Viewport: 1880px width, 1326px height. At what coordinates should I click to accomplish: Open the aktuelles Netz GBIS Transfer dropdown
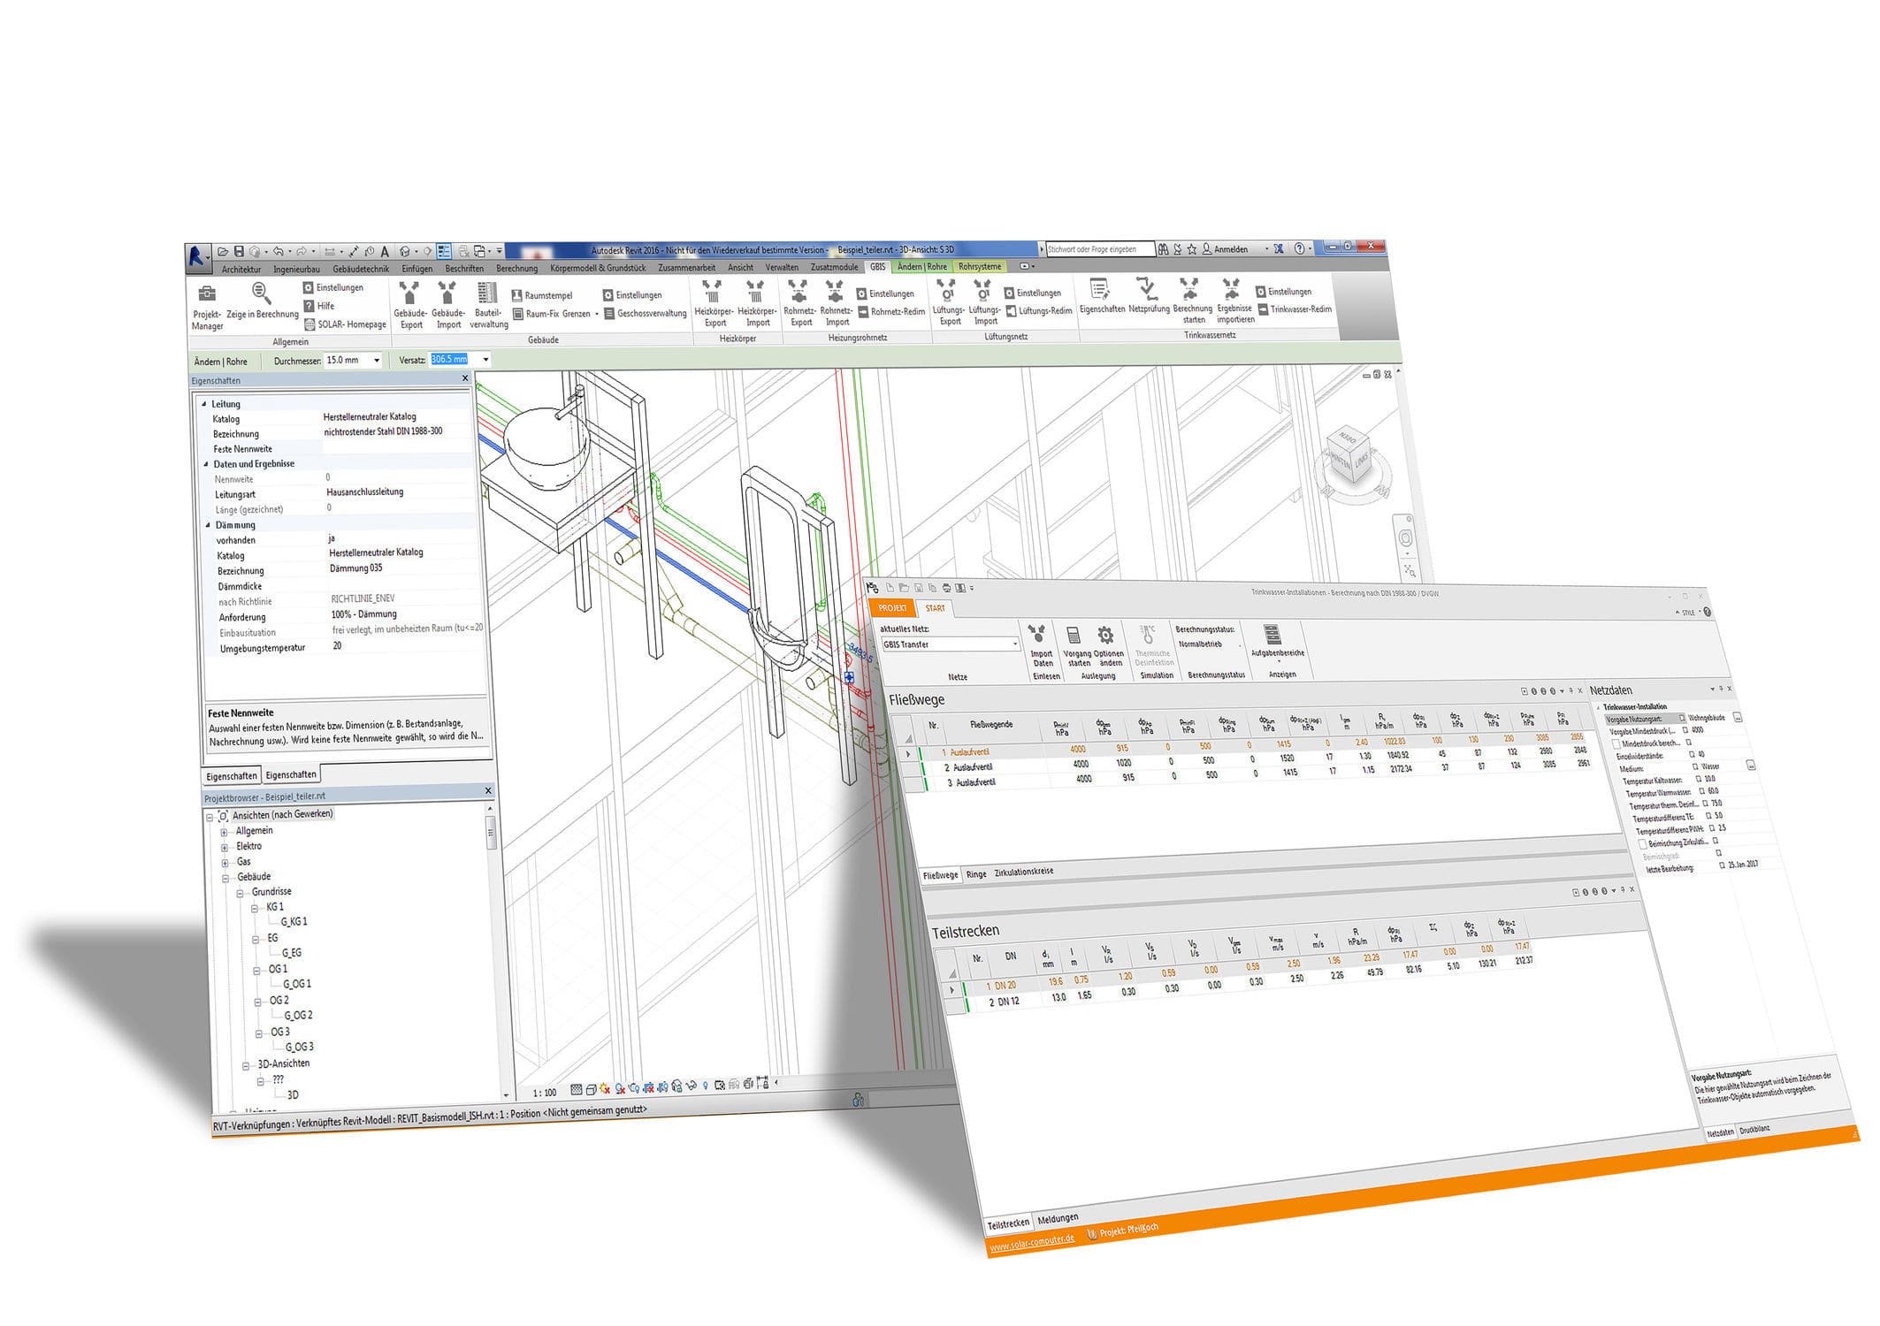click(x=1015, y=644)
